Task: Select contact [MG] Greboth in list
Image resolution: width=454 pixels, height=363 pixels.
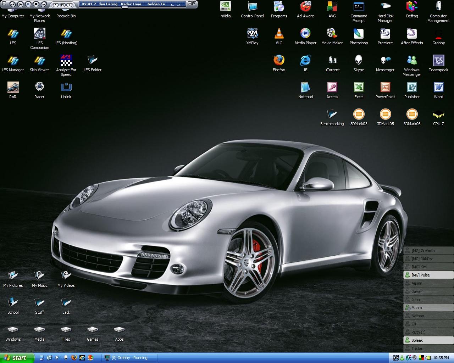Action: (x=428, y=251)
